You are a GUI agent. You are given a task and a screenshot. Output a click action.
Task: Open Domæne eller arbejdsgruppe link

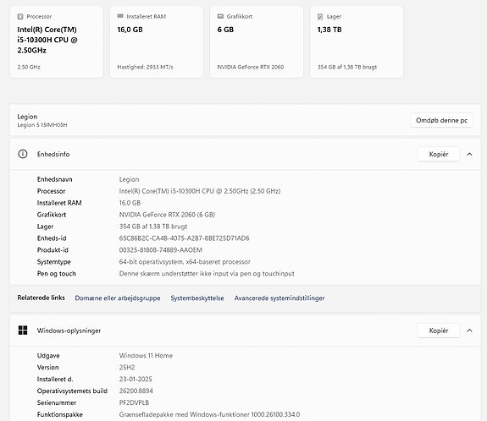118,298
